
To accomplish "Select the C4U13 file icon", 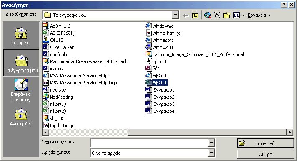I will click(x=46, y=40).
